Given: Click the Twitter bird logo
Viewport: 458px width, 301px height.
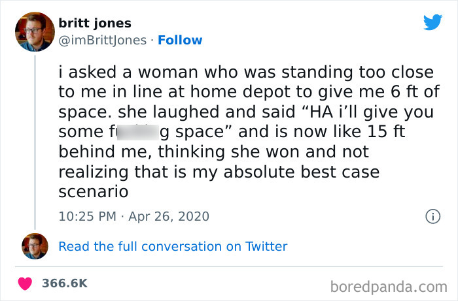Looking at the screenshot, I should [x=432, y=22].
